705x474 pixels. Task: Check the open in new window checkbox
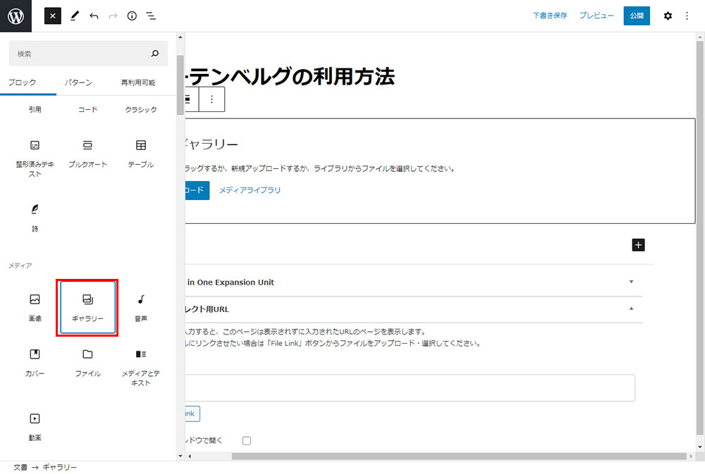pyautogui.click(x=247, y=441)
